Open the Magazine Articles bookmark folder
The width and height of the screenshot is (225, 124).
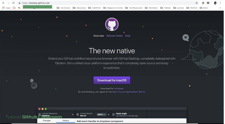(x=113, y=8)
